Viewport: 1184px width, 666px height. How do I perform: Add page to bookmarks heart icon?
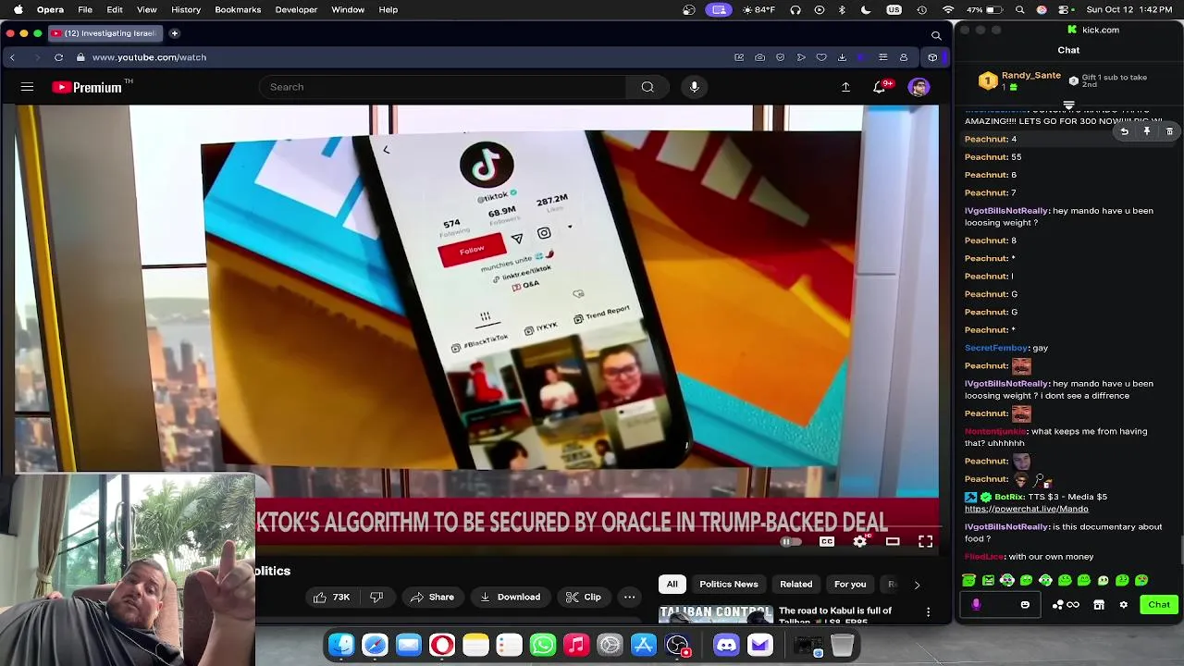821,57
